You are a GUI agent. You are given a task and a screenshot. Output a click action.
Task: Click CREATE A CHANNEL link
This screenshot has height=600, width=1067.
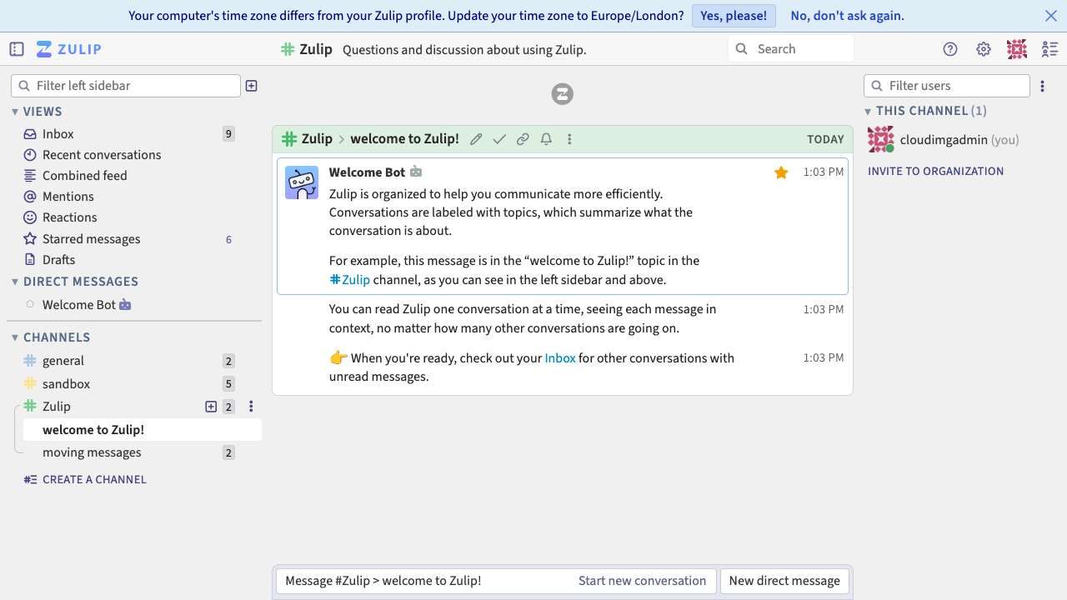tap(85, 480)
